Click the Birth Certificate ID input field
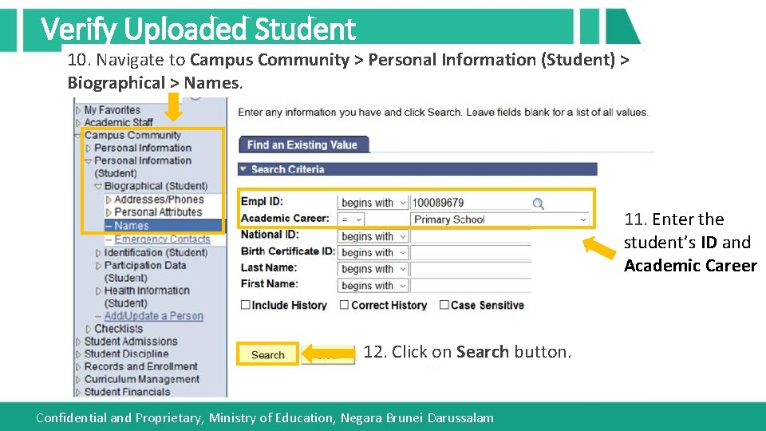 471,253
